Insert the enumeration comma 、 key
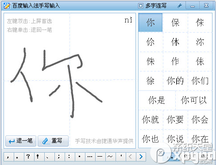This screenshot has width=216, height=165. pyautogui.click(x=50, y=157)
